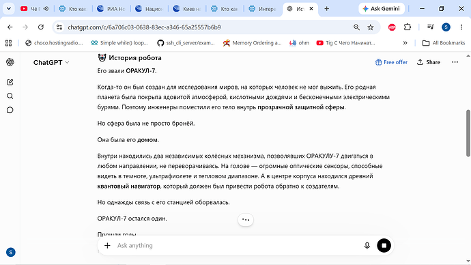Viewport: 471px width, 265px height.
Task: Close the active ChatGPT tab
Action: click(x=311, y=9)
